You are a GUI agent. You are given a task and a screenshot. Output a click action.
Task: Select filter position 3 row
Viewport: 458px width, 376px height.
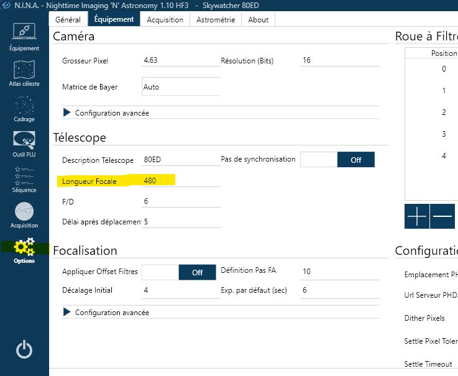tap(431, 134)
